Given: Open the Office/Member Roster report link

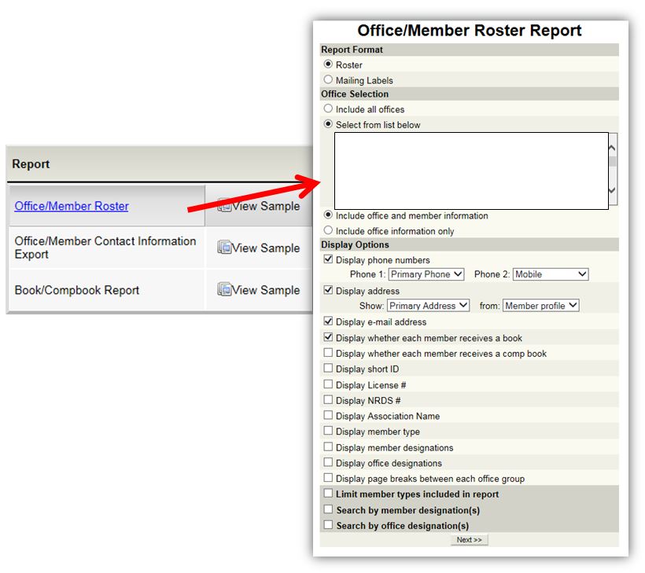Looking at the screenshot, I should pos(72,206).
